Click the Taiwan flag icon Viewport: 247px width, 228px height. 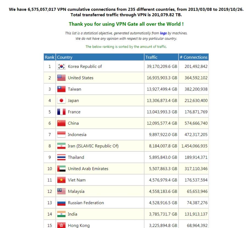[x=61, y=89]
